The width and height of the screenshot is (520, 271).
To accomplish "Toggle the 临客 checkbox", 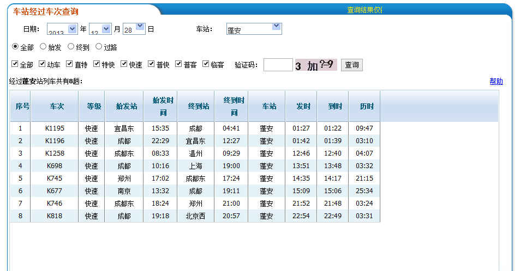I will 206,64.
